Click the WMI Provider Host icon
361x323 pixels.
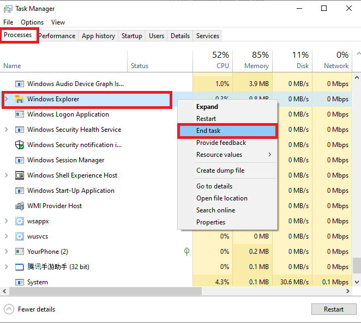pos(19,206)
